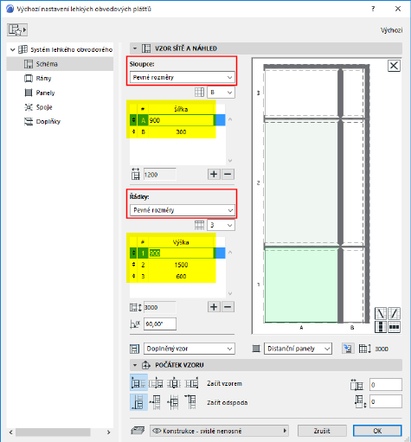
Task: Click the Výška column header
Action: [181, 242]
